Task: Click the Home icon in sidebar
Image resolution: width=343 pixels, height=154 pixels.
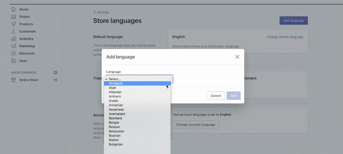Action: point(13,9)
